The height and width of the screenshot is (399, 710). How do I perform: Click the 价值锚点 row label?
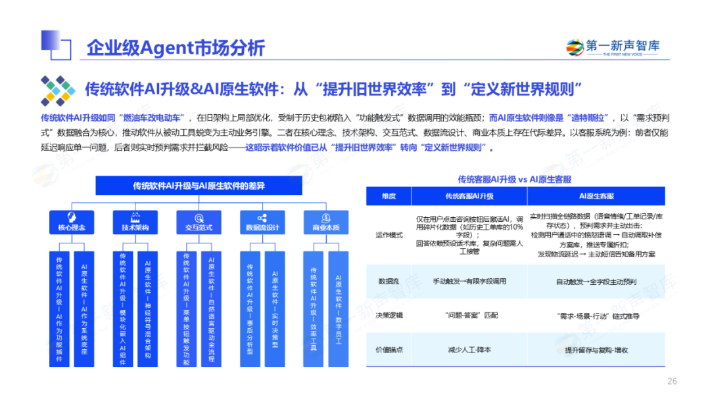coord(389,350)
